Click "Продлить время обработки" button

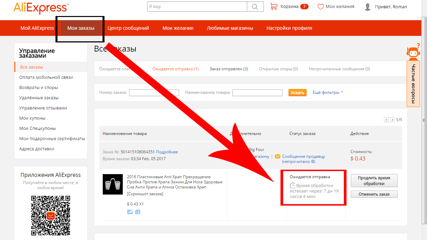tap(374, 181)
